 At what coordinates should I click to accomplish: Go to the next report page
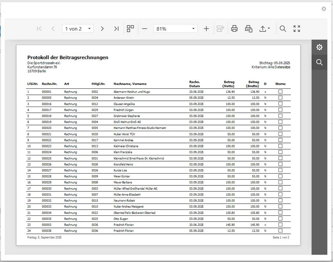[102, 29]
